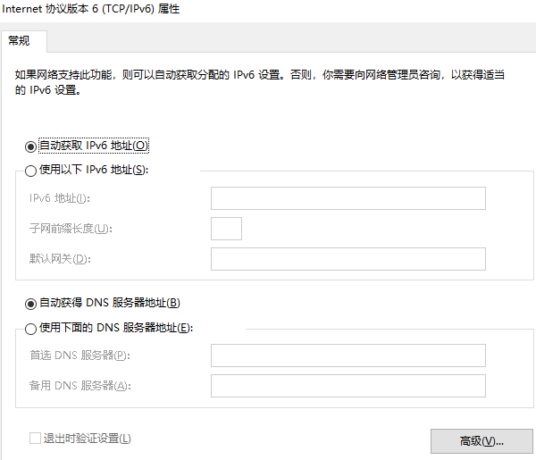Choose 使用以下 IPv6 地址 radio option
This screenshot has width=536, height=460.
[x=31, y=171]
